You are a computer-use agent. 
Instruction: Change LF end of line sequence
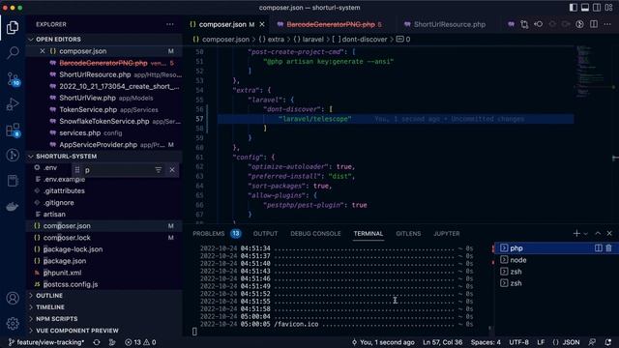point(541,342)
